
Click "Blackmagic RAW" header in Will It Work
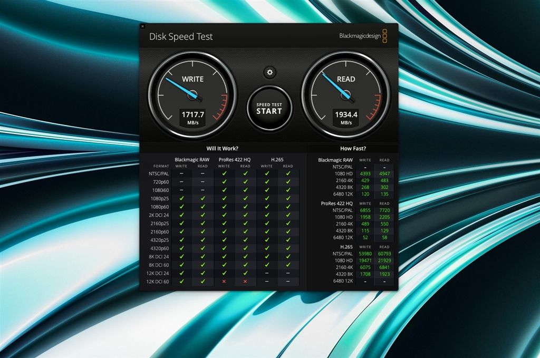(x=192, y=160)
